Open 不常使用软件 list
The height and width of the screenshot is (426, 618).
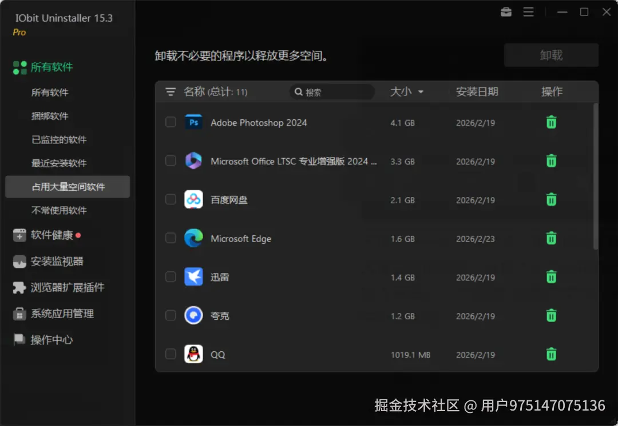(x=59, y=211)
